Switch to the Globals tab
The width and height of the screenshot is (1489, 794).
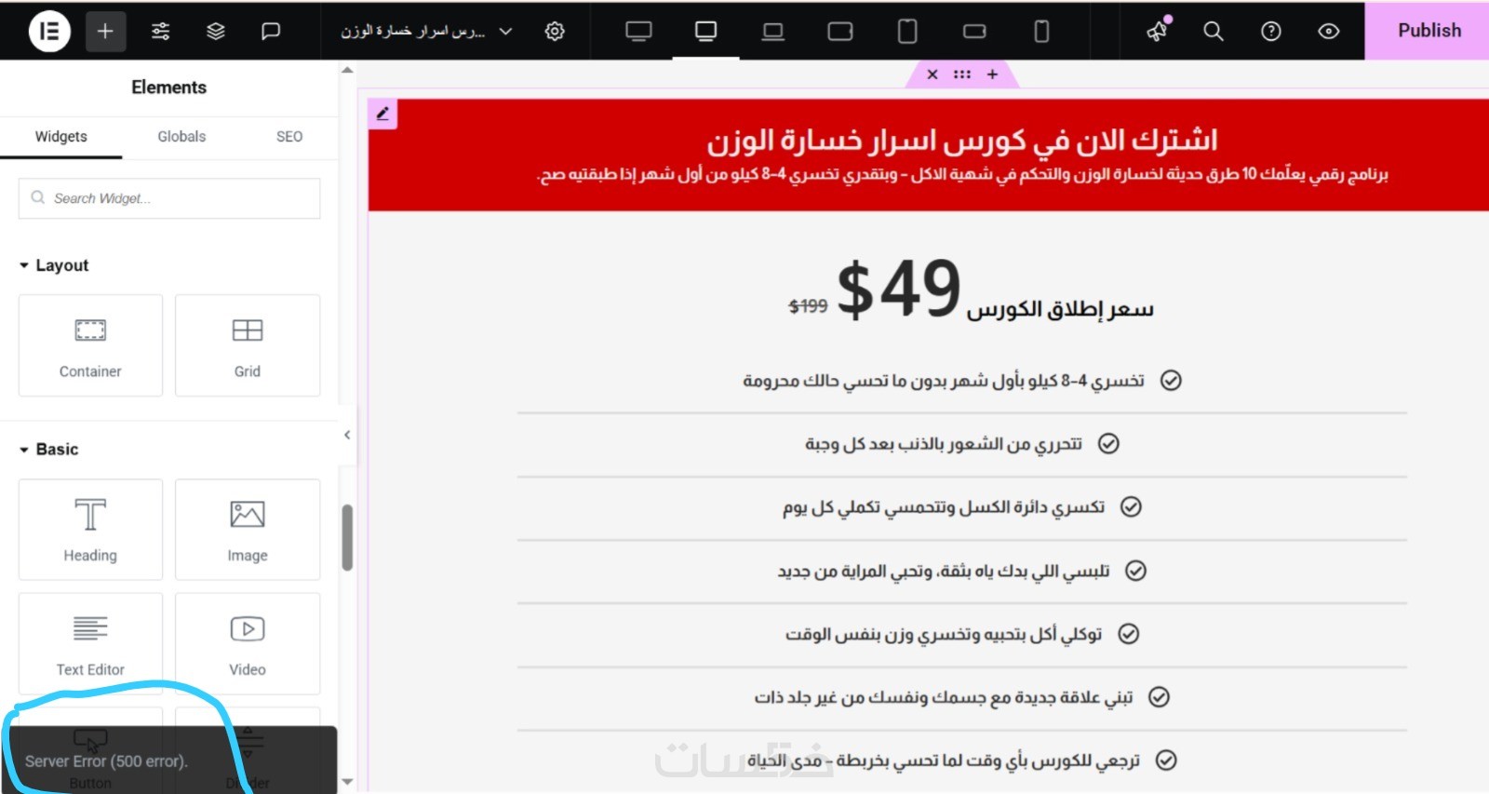[x=181, y=137]
